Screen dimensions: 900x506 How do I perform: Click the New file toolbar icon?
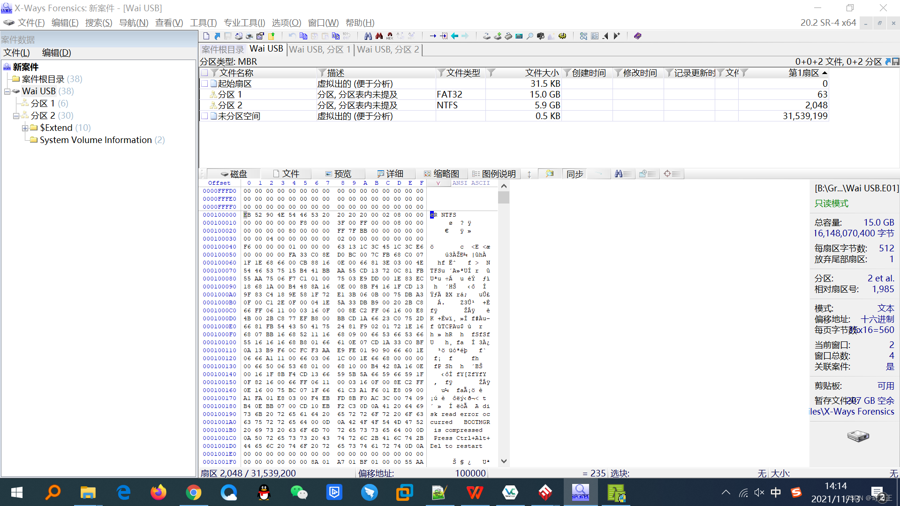[206, 36]
